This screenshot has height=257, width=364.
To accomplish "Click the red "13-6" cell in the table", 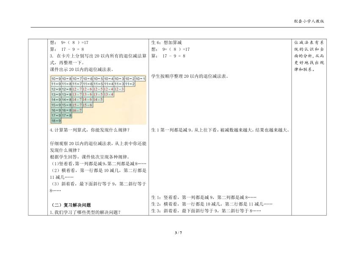I will tap(88, 95).
